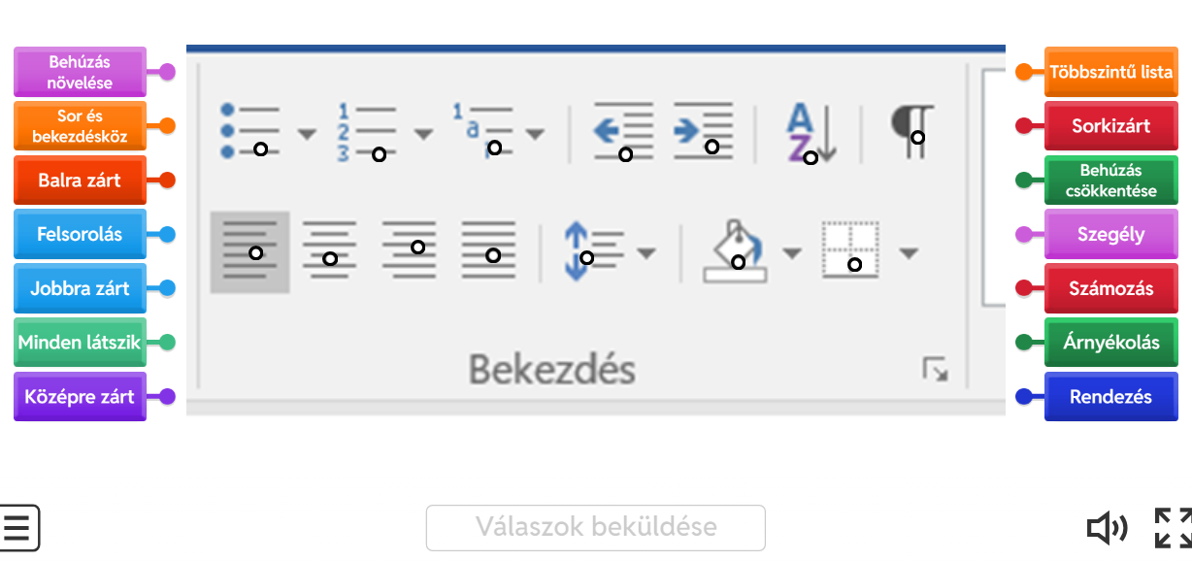The height and width of the screenshot is (561, 1192).
Task: Click the increase indent icon
Action: coord(703,129)
